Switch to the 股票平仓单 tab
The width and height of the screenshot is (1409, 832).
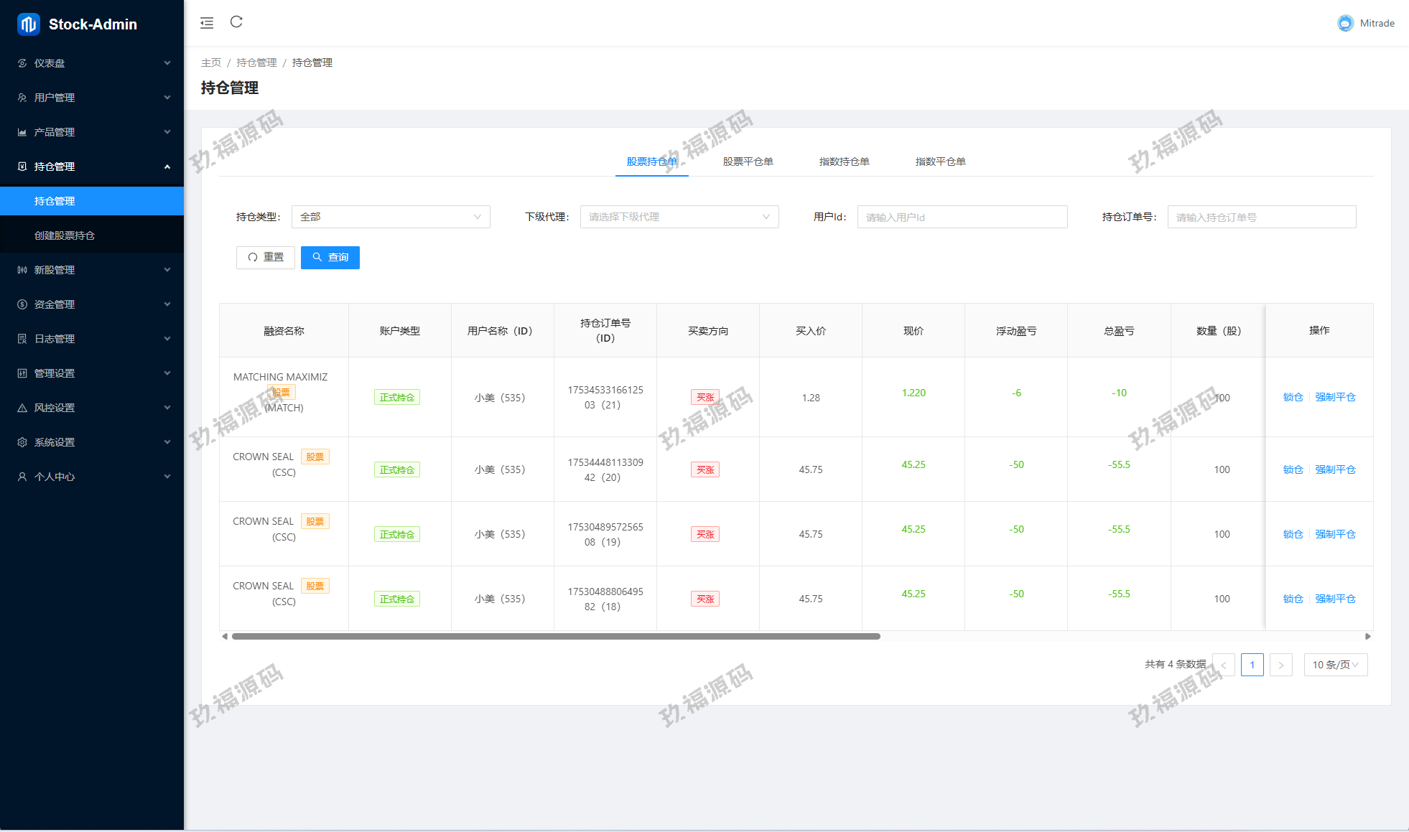pyautogui.click(x=748, y=162)
